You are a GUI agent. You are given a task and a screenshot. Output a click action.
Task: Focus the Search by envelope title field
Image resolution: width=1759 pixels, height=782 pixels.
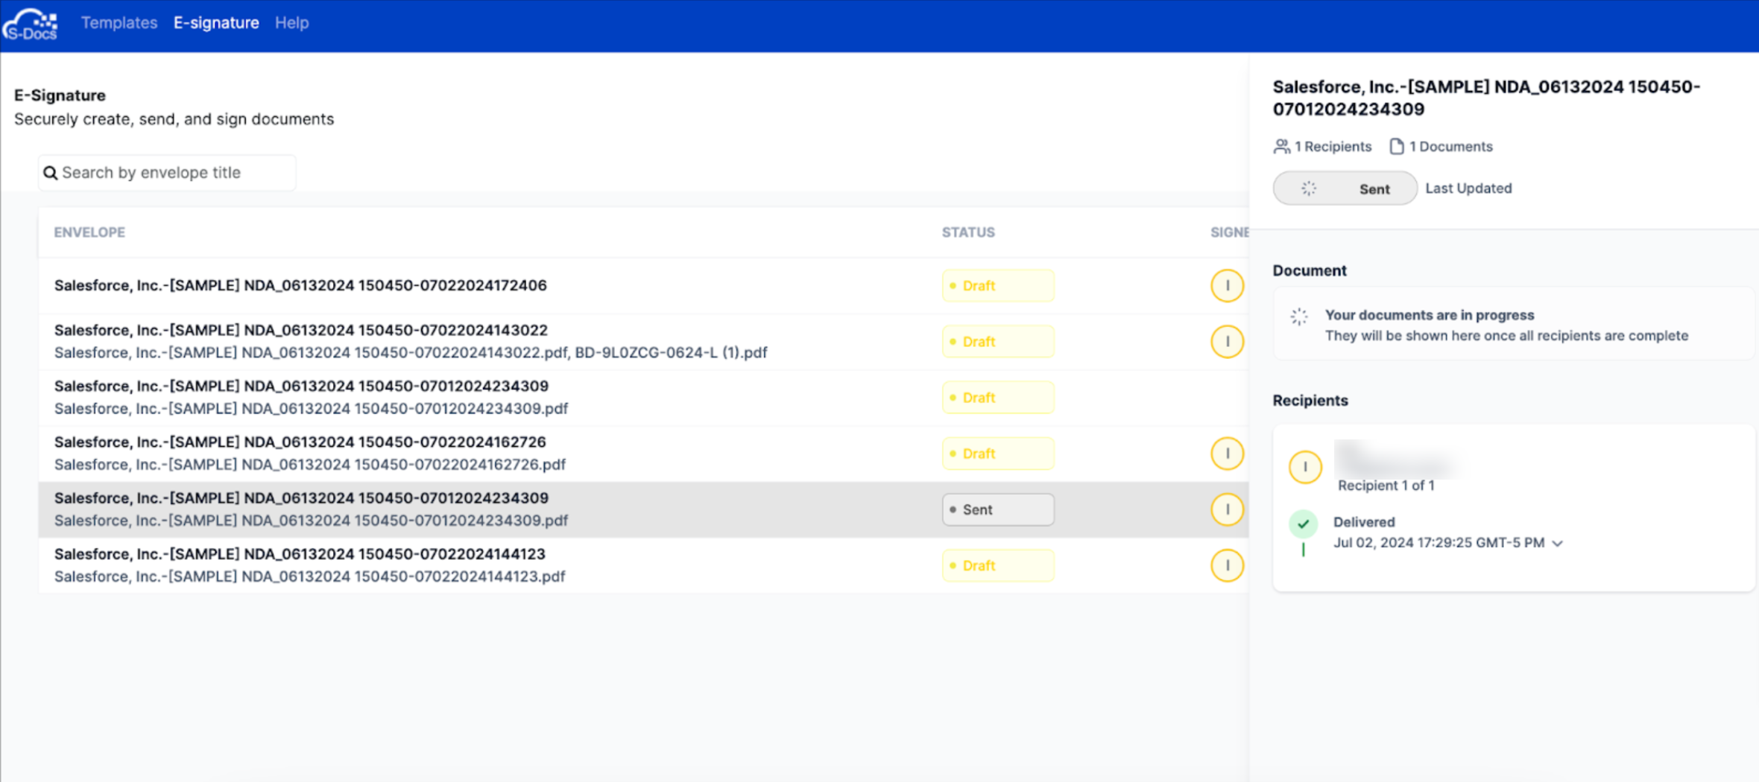pos(168,173)
